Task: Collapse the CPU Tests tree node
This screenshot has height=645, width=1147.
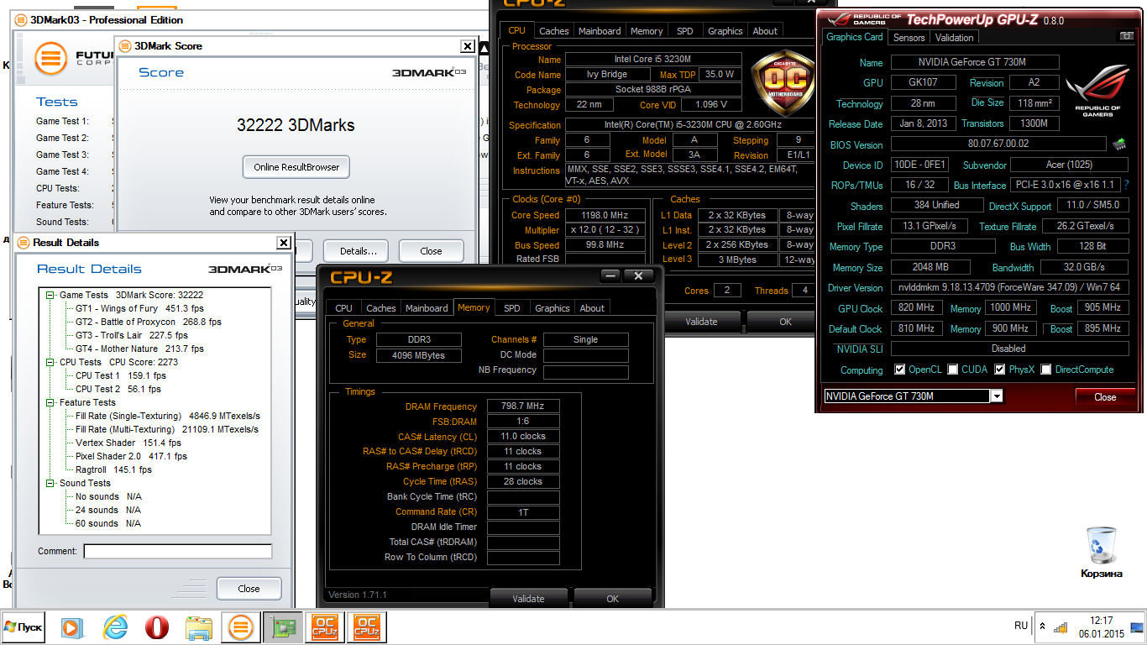Action: coord(51,363)
